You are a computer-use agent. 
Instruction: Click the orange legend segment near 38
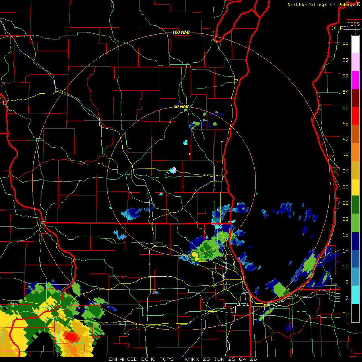[x=355, y=152]
